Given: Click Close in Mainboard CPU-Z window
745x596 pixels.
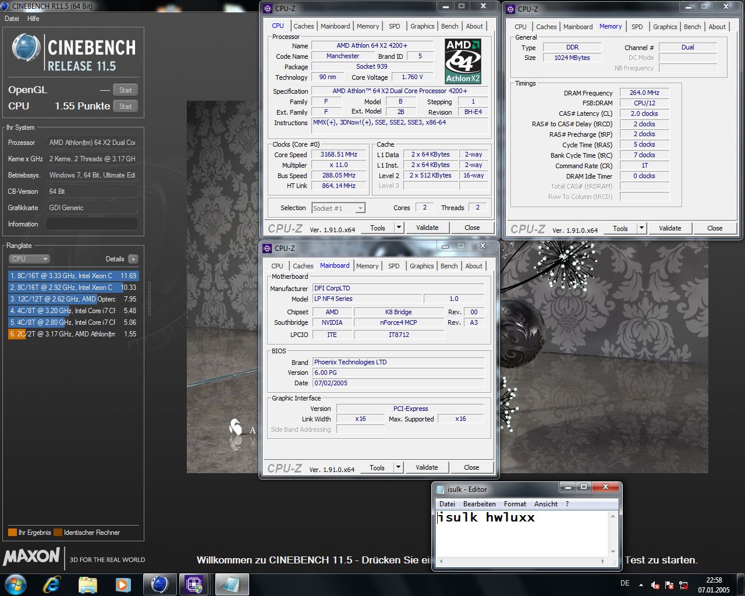Looking at the screenshot, I should pyautogui.click(x=471, y=467).
